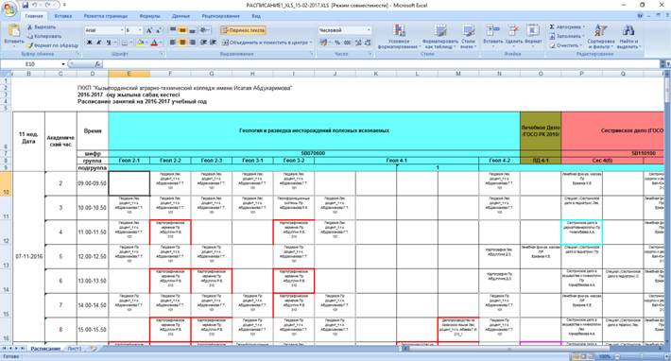Viewport: 671px width, 361px height.
Task: Click the Office button logo
Action: pyautogui.click(x=9, y=9)
